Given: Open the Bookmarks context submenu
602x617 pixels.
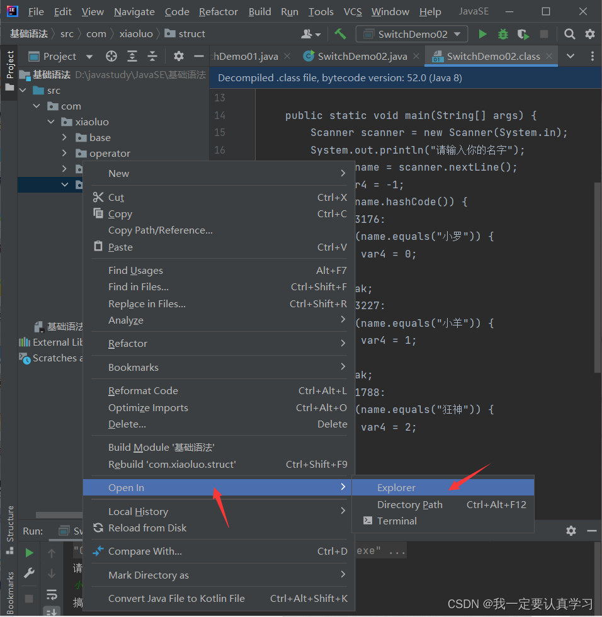Looking at the screenshot, I should pyautogui.click(x=219, y=367).
